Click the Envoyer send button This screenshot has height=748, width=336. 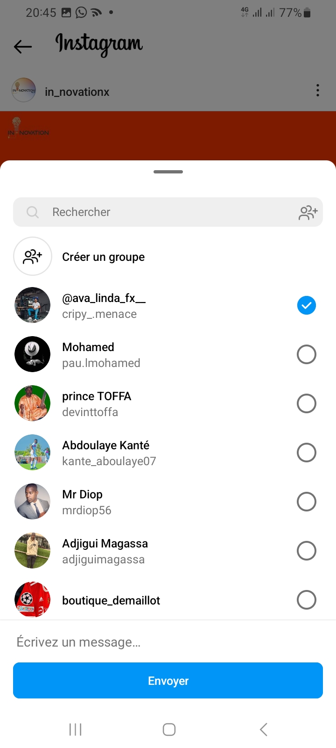(x=168, y=681)
